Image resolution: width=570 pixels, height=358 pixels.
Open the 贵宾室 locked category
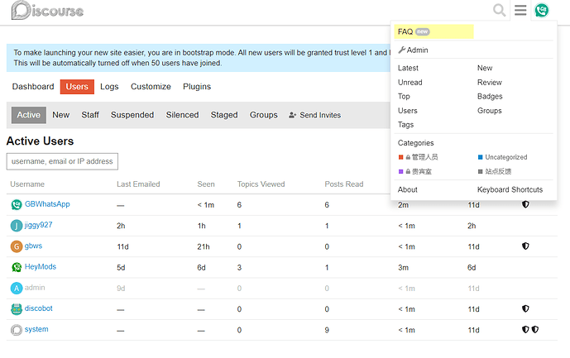[x=414, y=171]
